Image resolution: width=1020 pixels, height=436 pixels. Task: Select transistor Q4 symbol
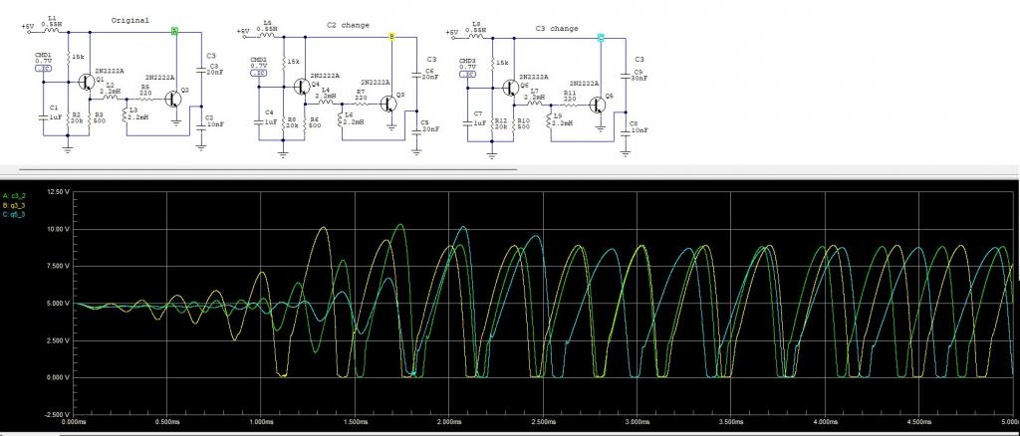point(300,87)
